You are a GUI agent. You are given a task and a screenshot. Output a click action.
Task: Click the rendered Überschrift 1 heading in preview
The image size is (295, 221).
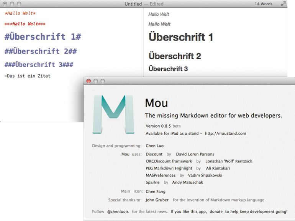click(x=180, y=37)
